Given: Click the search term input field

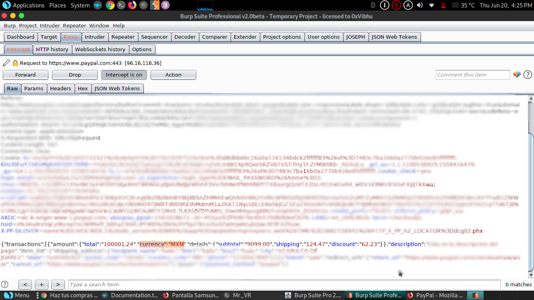Looking at the screenshot, I should click(x=285, y=284).
